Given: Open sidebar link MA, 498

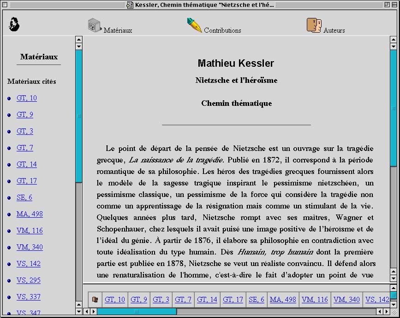Looking at the screenshot, I should pos(30,214).
